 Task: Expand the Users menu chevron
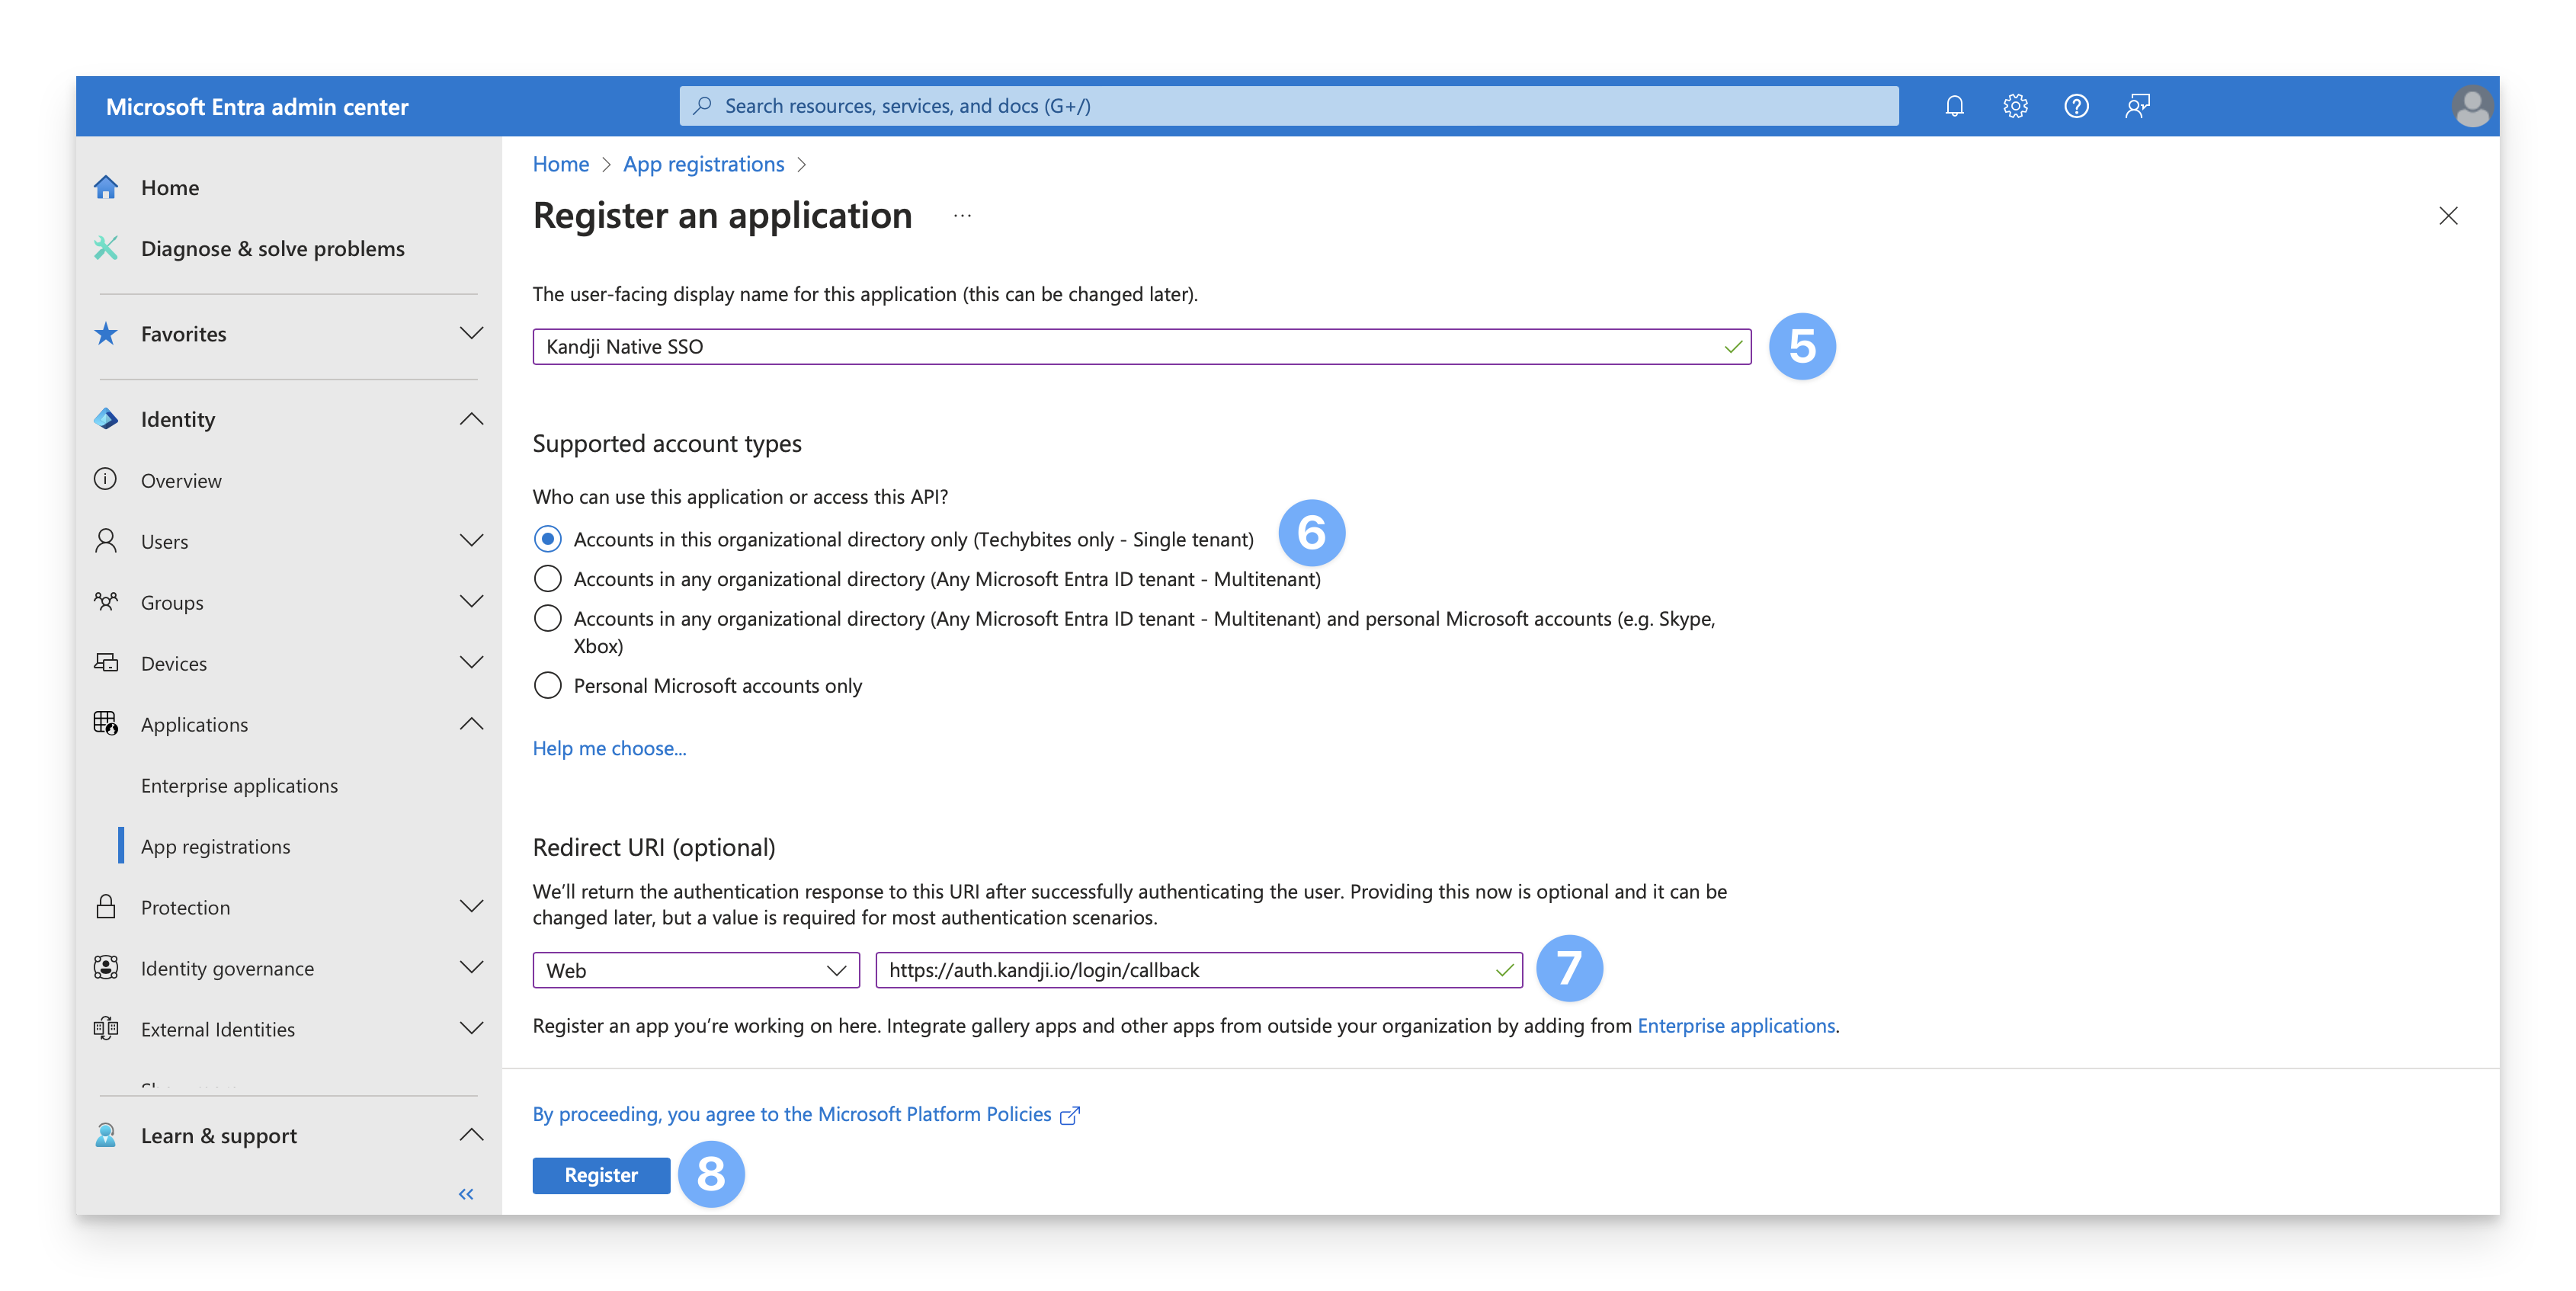(x=471, y=540)
